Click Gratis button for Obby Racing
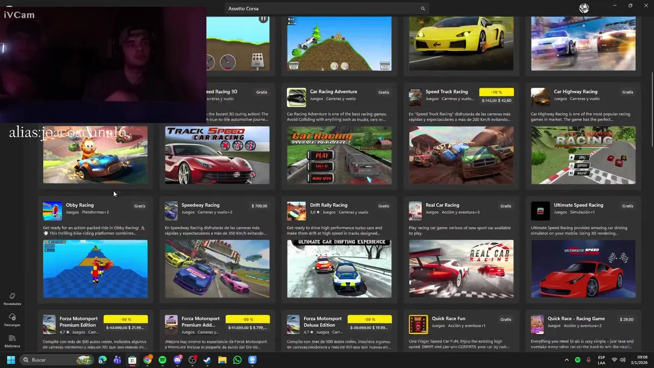 tap(139, 206)
